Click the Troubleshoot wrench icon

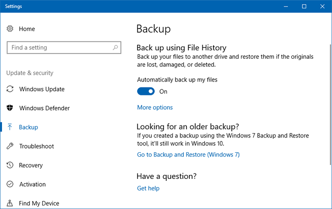[10, 146]
